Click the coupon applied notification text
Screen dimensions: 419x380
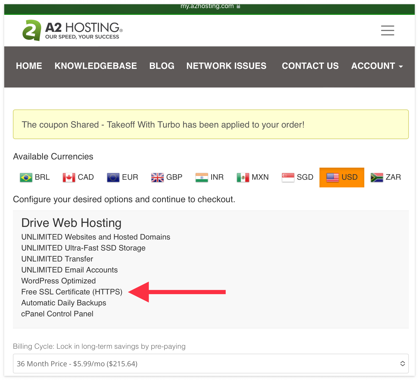[x=163, y=125]
